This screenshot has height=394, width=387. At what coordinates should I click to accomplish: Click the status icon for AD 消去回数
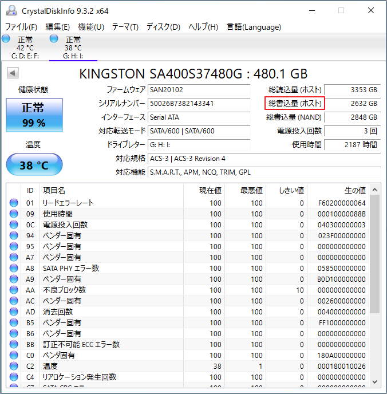coord(14,312)
